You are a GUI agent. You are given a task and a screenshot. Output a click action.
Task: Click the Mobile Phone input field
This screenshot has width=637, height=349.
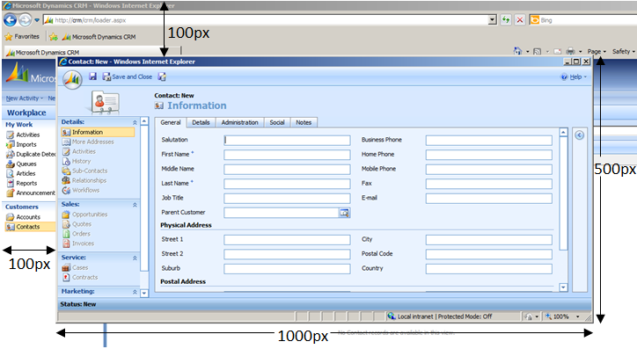[488, 170]
